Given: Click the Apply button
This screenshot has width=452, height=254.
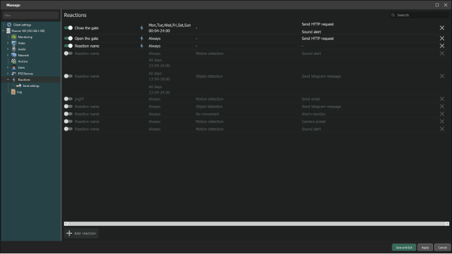Looking at the screenshot, I should [425, 247].
